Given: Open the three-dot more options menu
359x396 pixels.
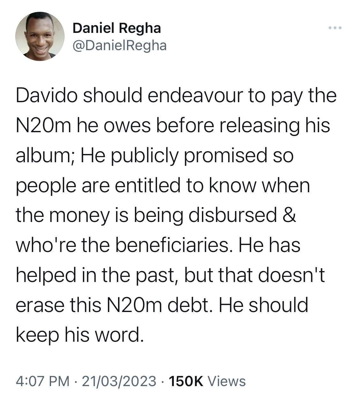Looking at the screenshot, I should pos(335,28).
